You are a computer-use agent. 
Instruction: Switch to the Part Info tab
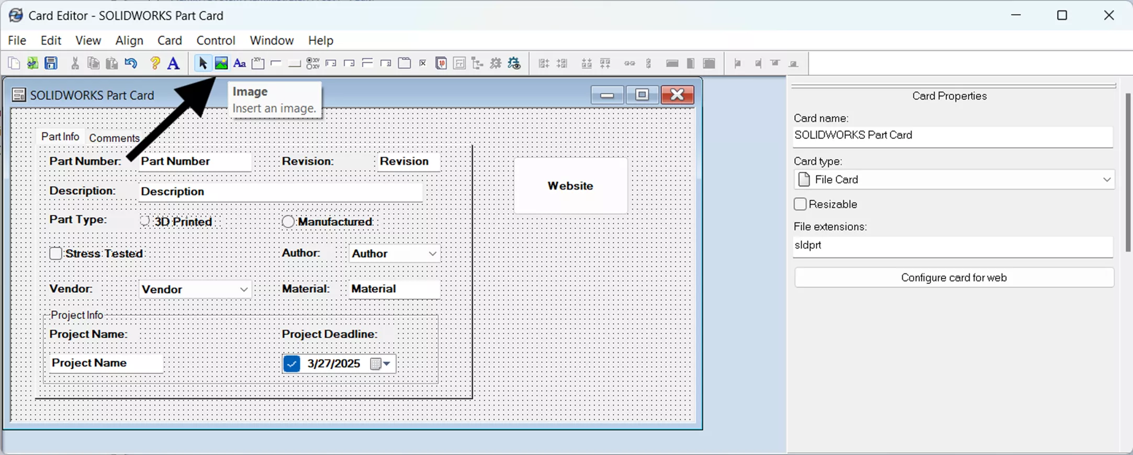[60, 137]
